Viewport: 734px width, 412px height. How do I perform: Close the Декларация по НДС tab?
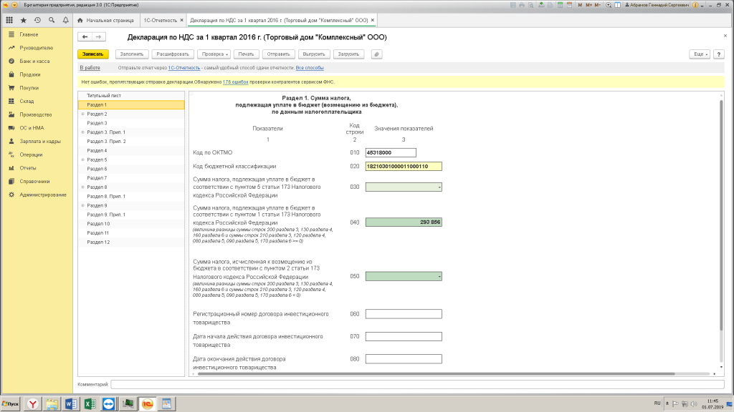(x=373, y=20)
